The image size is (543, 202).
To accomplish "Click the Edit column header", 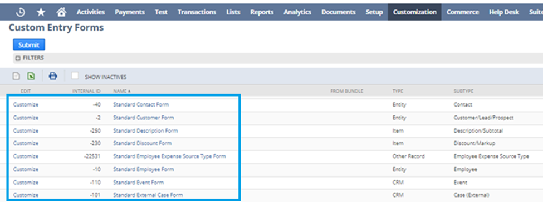I will point(26,91).
